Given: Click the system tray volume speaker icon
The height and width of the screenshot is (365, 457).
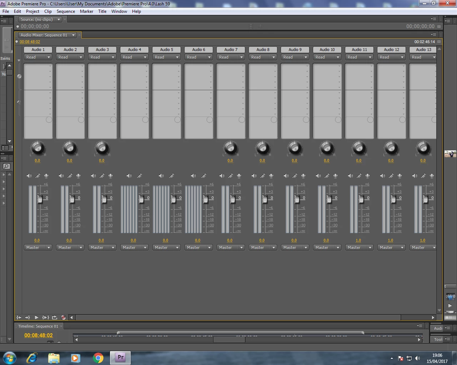Looking at the screenshot, I should coord(418,358).
